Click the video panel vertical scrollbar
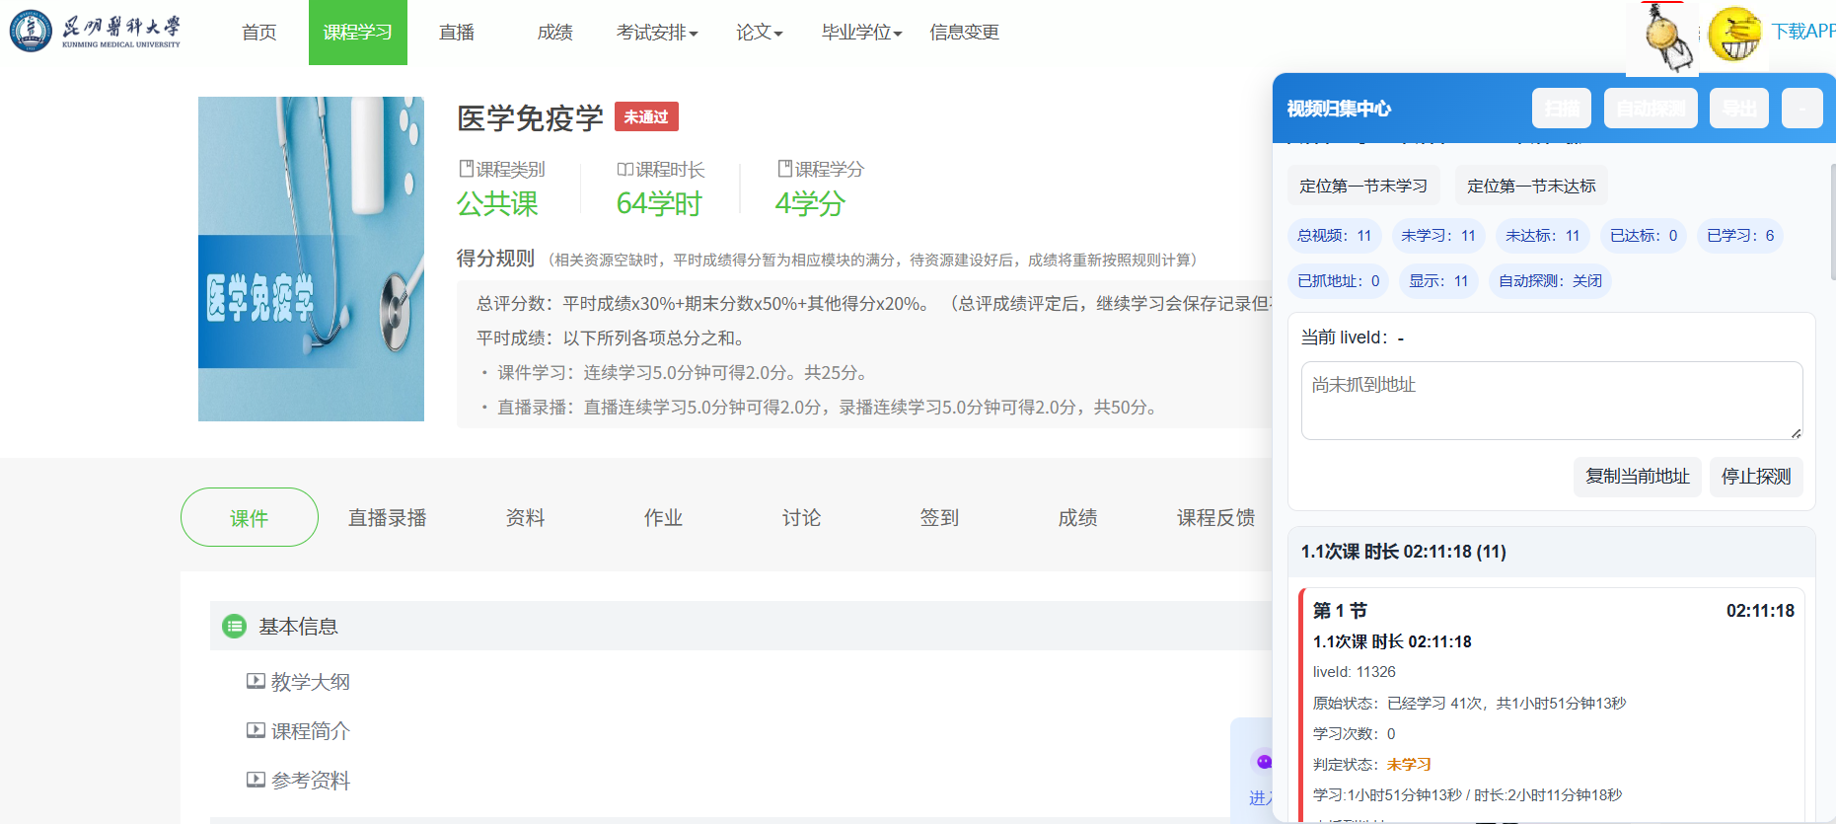Viewport: 1836px width, 824px height. point(1832,222)
